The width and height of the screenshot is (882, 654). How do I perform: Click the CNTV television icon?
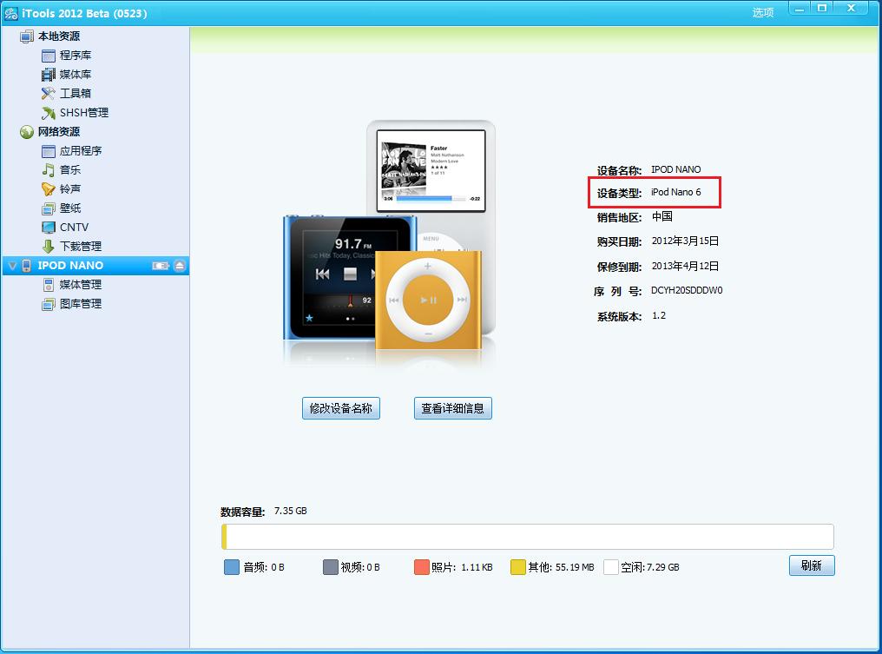coord(49,228)
